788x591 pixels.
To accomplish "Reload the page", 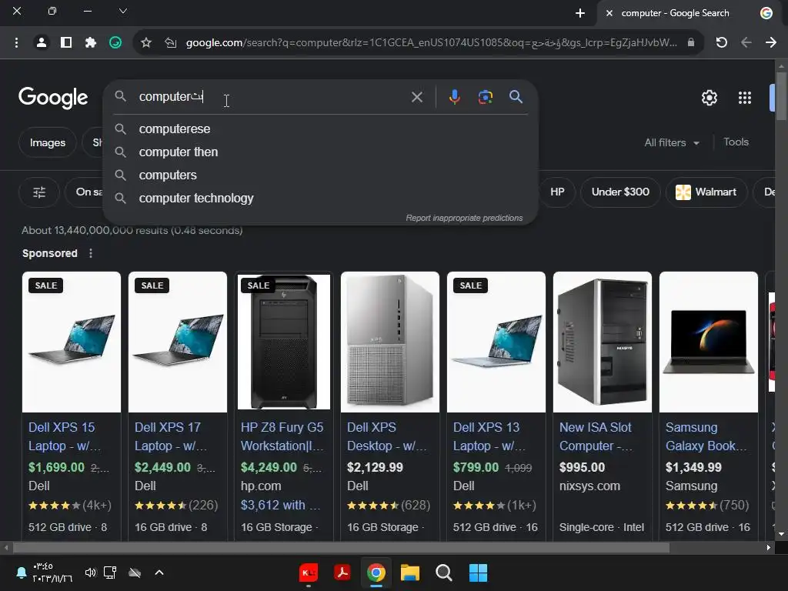I will tap(722, 43).
